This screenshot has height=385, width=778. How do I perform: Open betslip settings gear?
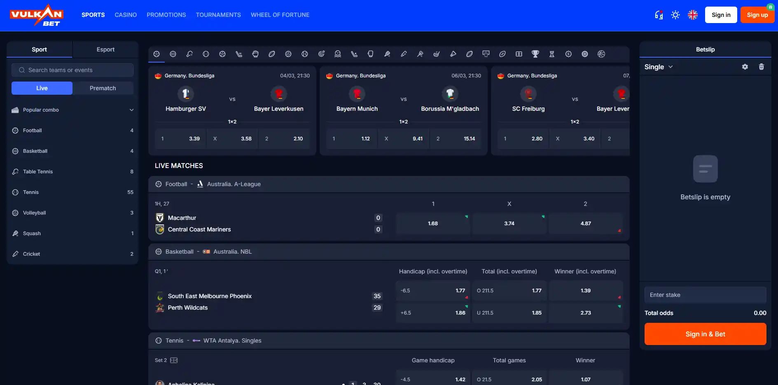(x=745, y=67)
